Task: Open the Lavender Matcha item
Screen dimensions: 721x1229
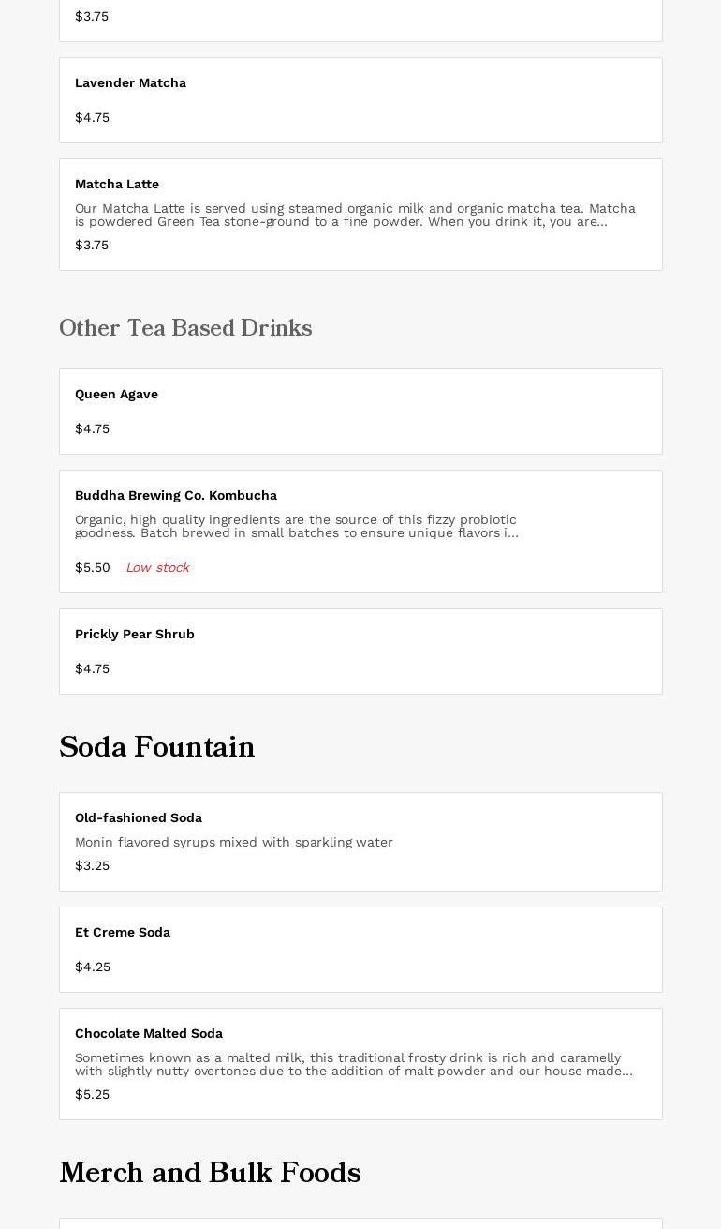Action: tap(130, 83)
